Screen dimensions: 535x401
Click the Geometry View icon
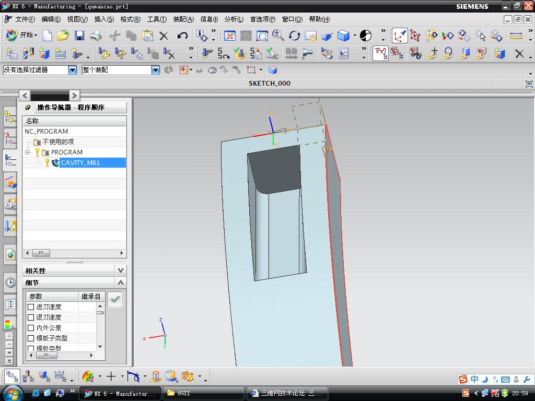pyautogui.click(x=44, y=377)
